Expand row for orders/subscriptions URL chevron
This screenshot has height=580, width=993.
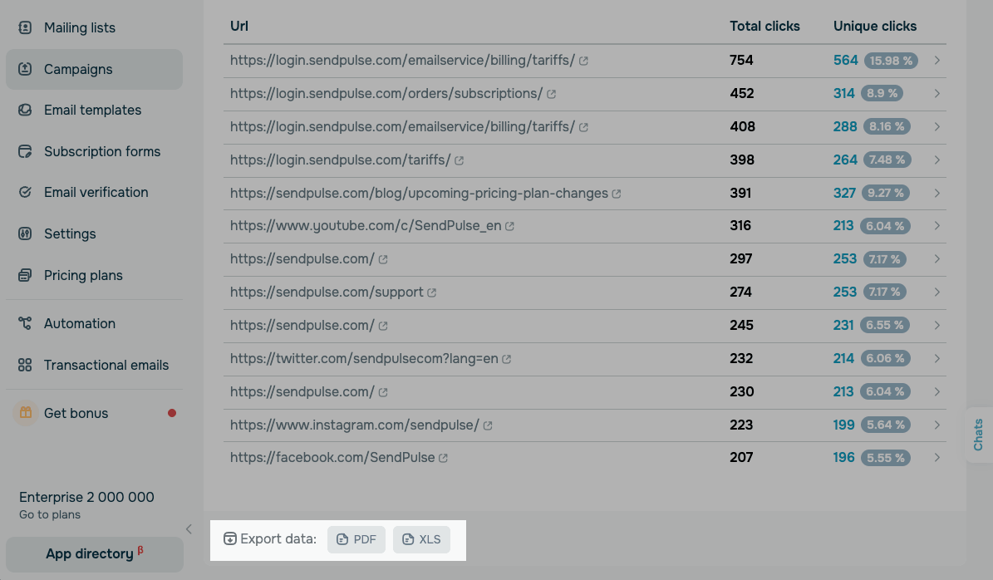point(936,94)
